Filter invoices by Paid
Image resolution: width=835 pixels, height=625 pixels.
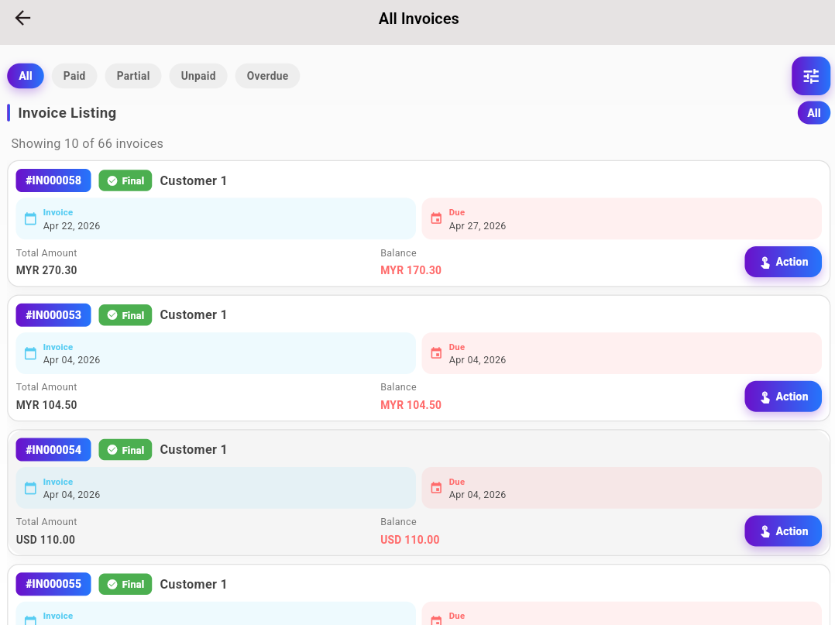click(x=74, y=76)
